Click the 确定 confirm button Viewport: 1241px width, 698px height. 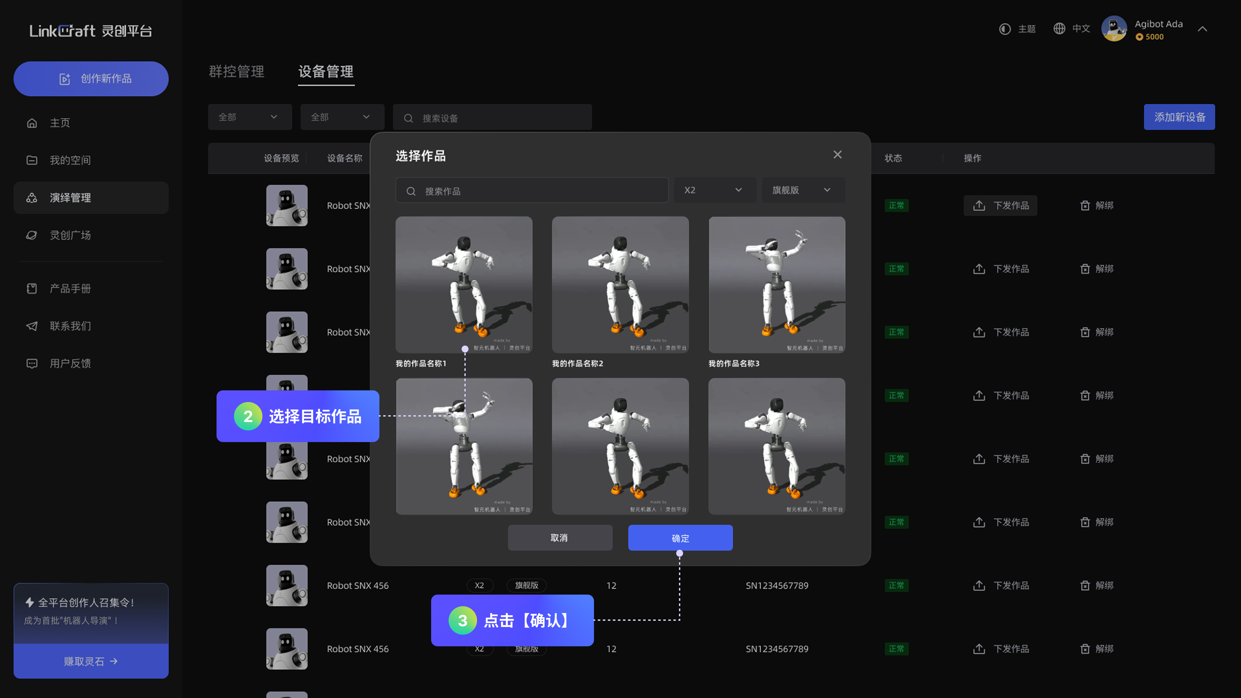(680, 538)
